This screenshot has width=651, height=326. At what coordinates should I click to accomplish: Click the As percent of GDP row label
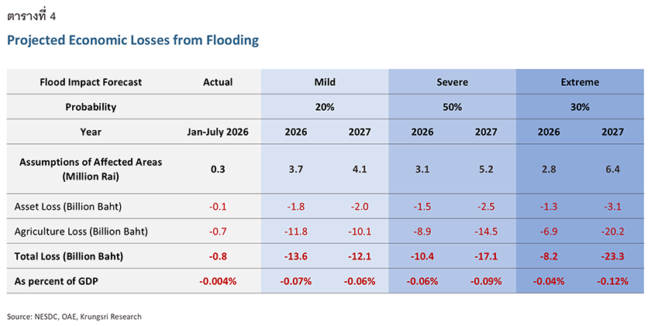tap(57, 281)
